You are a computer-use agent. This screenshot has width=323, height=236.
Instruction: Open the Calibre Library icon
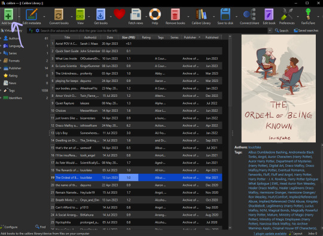coord(201,14)
